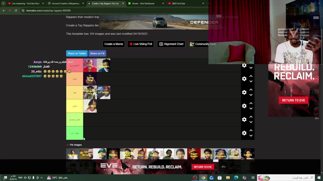
Task: Open settings gear for the red top tier
Action: [244, 65]
